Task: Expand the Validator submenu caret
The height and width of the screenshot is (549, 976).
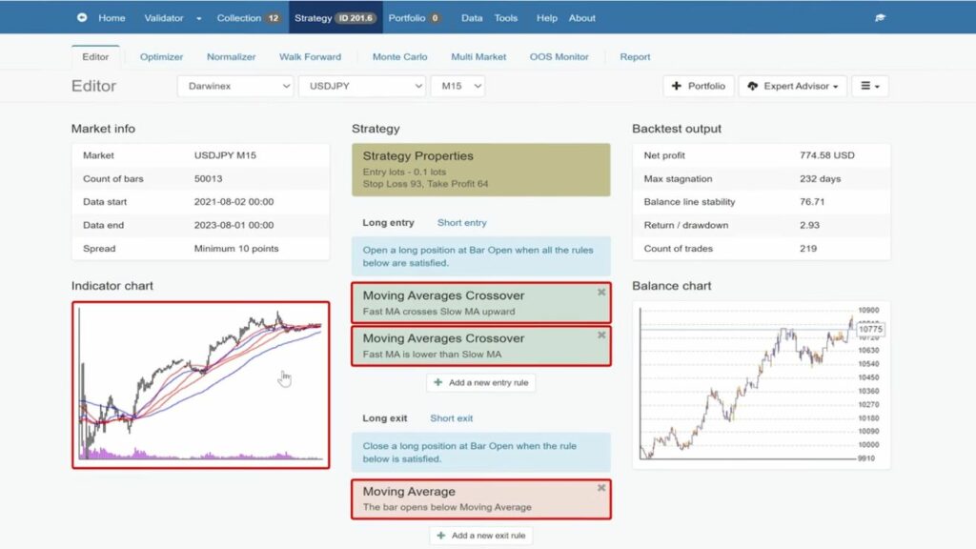Action: 198,17
